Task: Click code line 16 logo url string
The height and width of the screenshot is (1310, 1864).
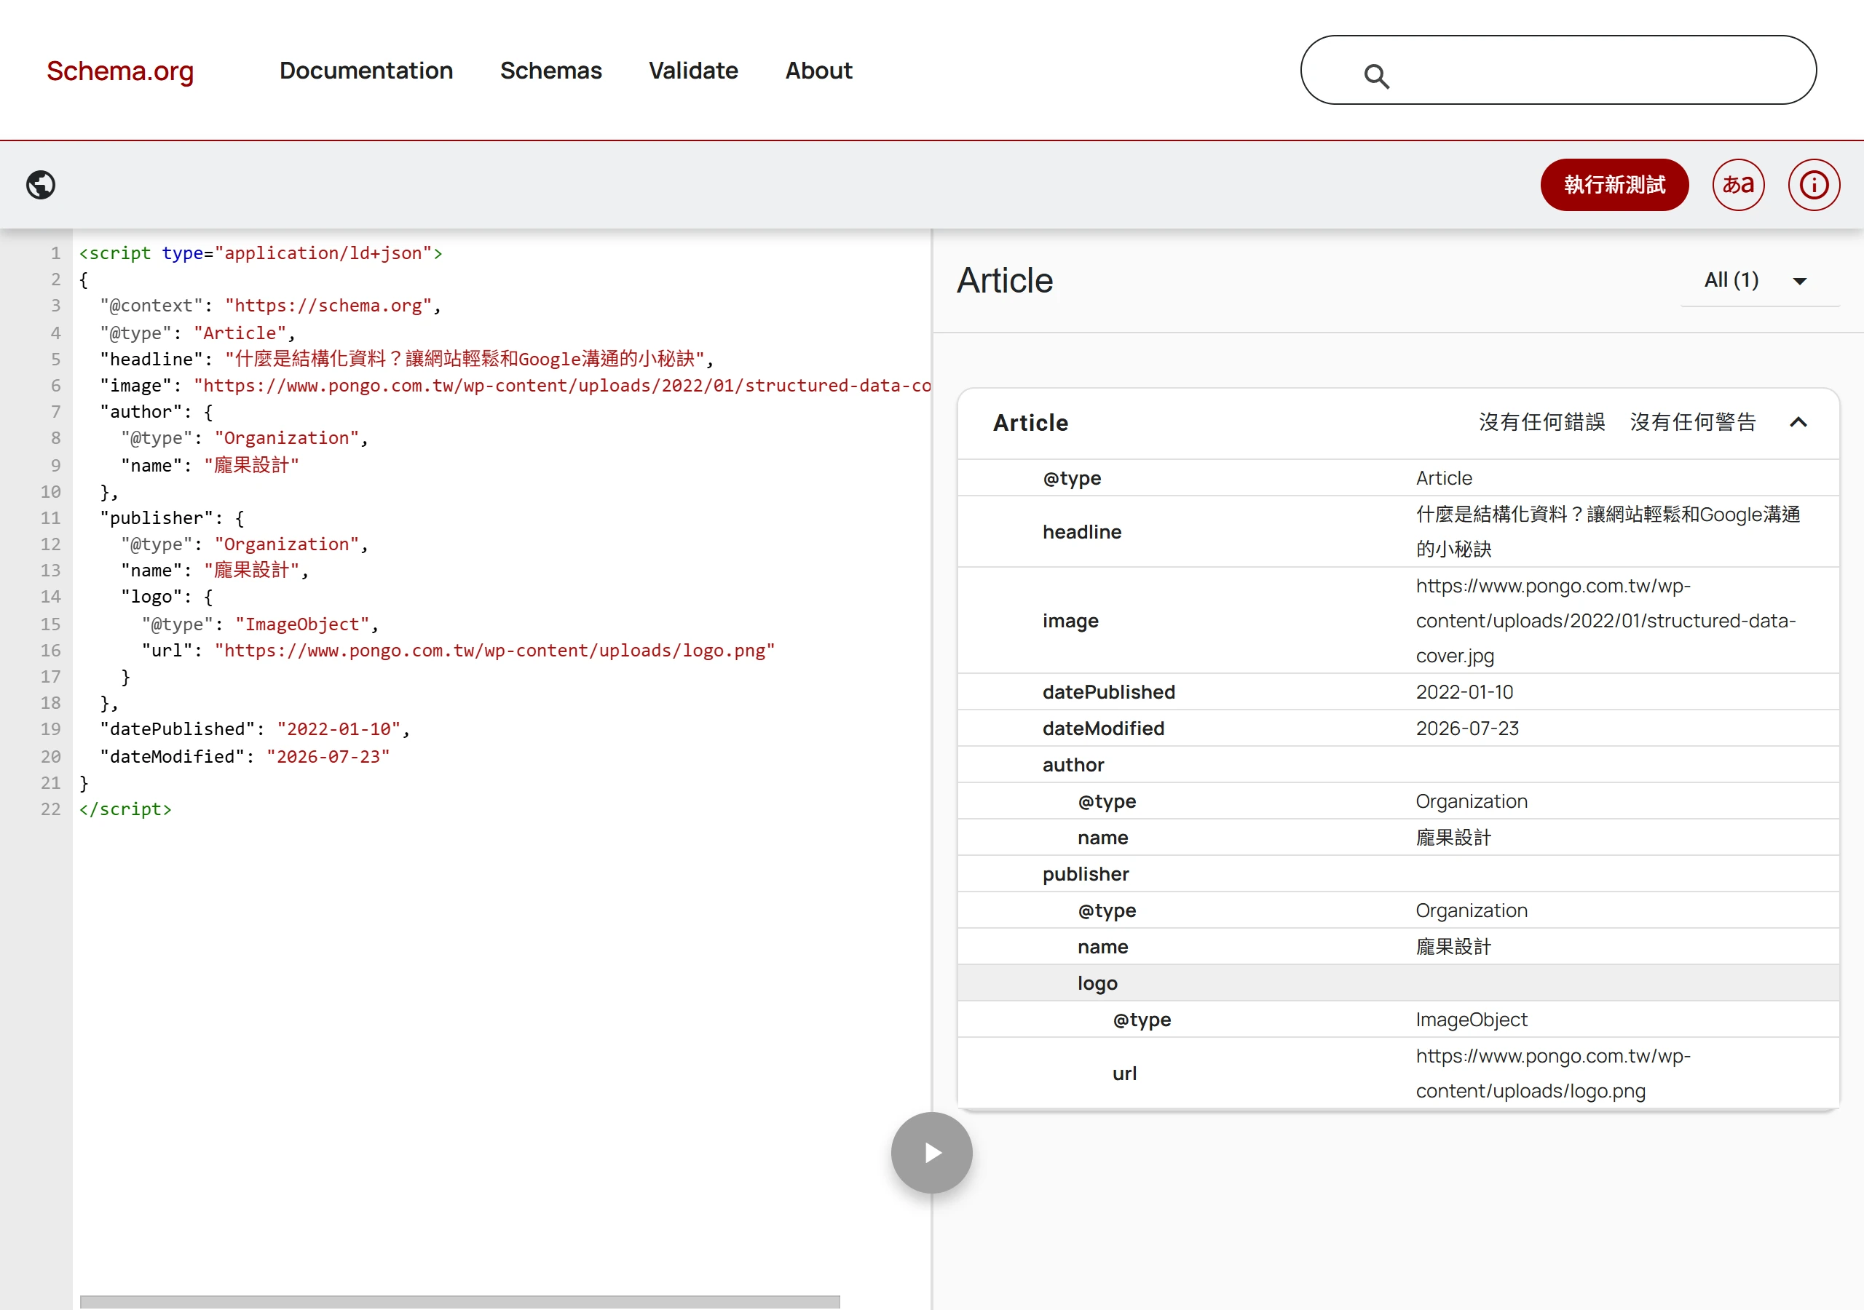Action: point(494,650)
